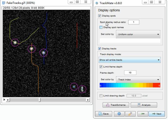This screenshot has height=120, width=168.
Task: Click the Frame depth input field
Action: click(130, 73)
